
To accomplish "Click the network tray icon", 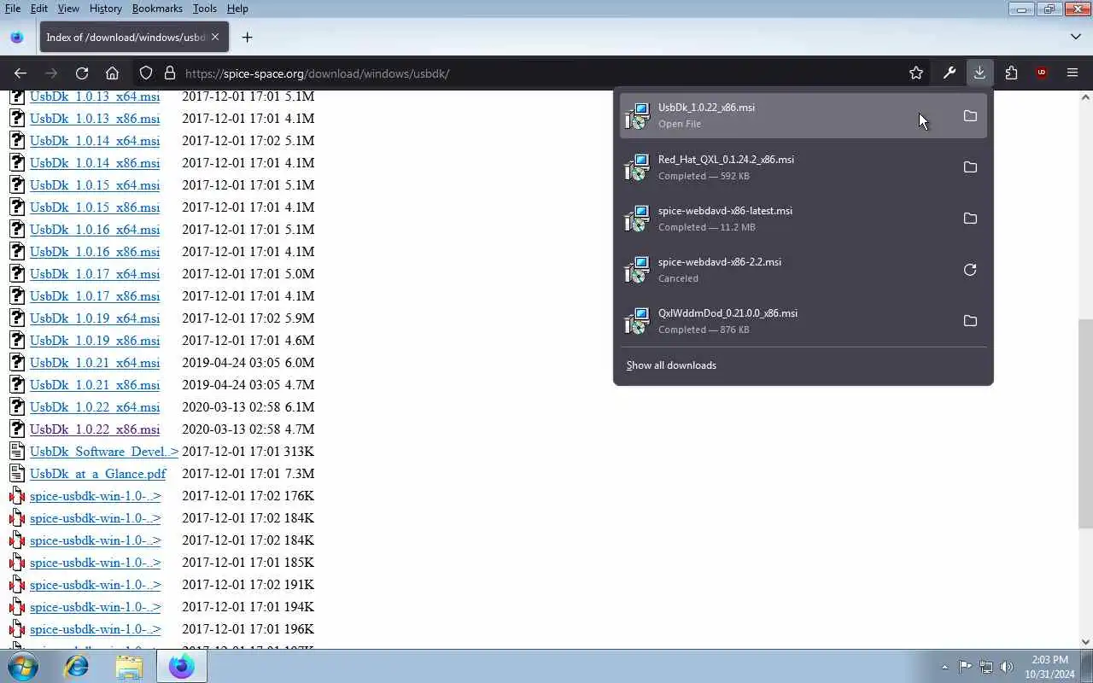I will (x=986, y=667).
